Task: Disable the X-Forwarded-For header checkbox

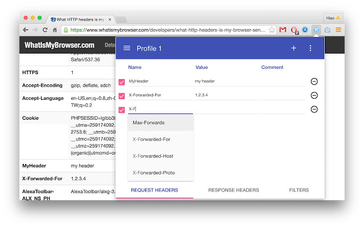Action: (122, 96)
